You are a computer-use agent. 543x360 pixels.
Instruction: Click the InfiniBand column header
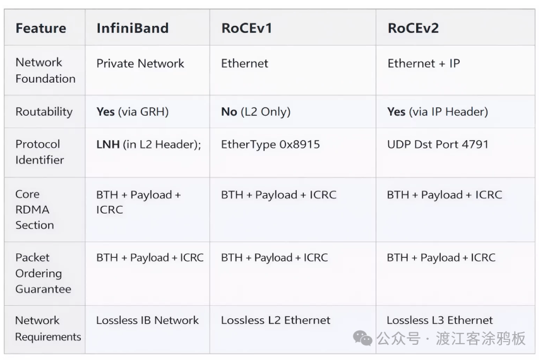[133, 28]
